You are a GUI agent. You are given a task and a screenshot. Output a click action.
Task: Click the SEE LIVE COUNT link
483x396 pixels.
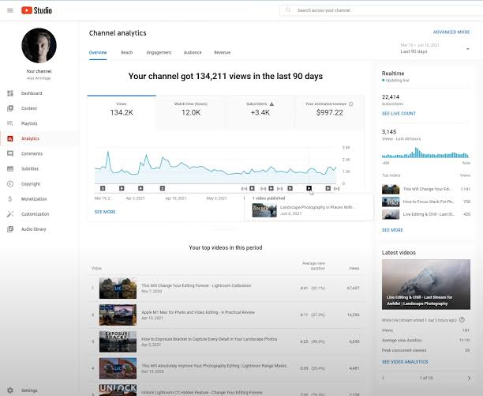click(x=399, y=114)
